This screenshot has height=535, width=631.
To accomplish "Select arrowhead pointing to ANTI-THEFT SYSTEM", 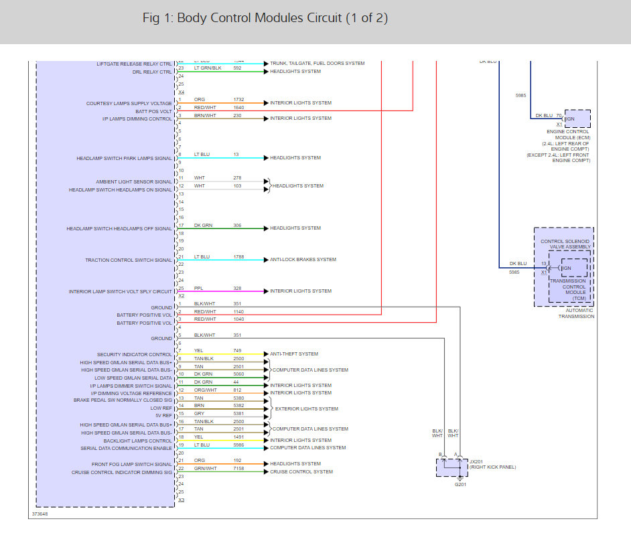I will click(x=266, y=354).
